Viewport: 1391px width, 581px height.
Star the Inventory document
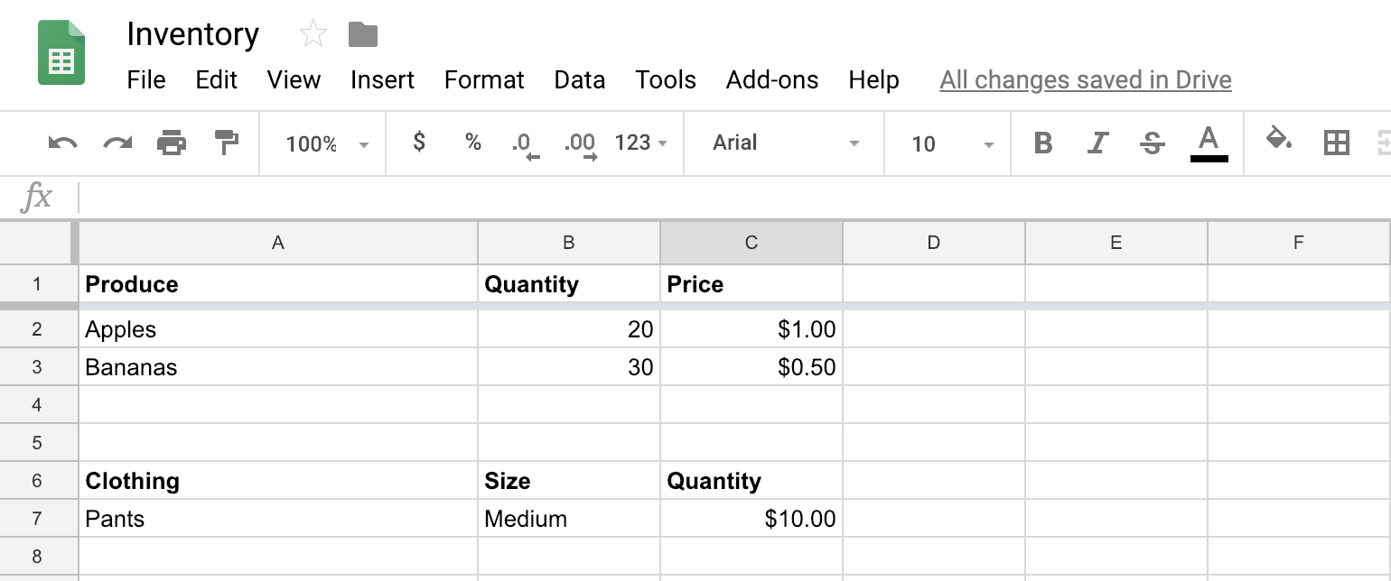click(313, 34)
